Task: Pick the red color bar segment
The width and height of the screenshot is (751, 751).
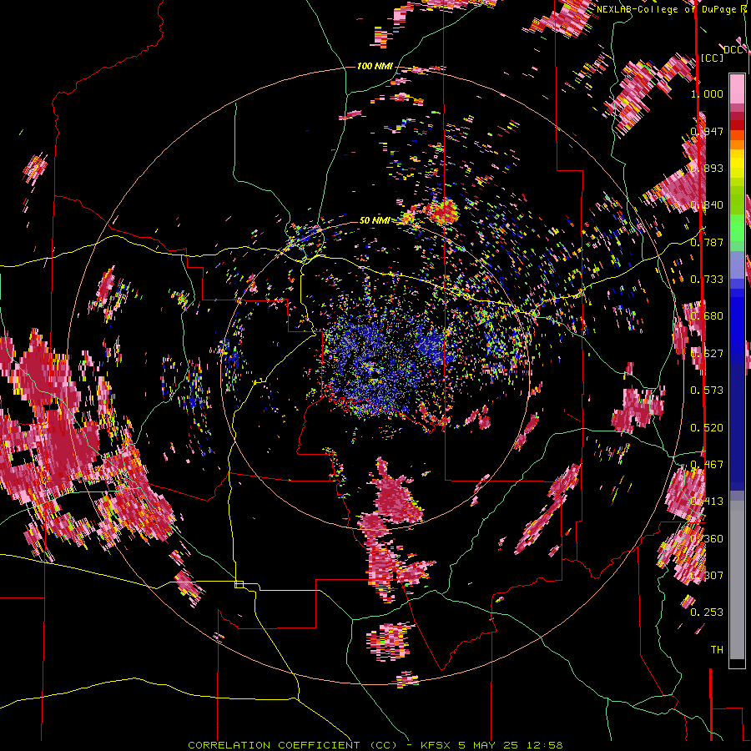Action: [737, 125]
